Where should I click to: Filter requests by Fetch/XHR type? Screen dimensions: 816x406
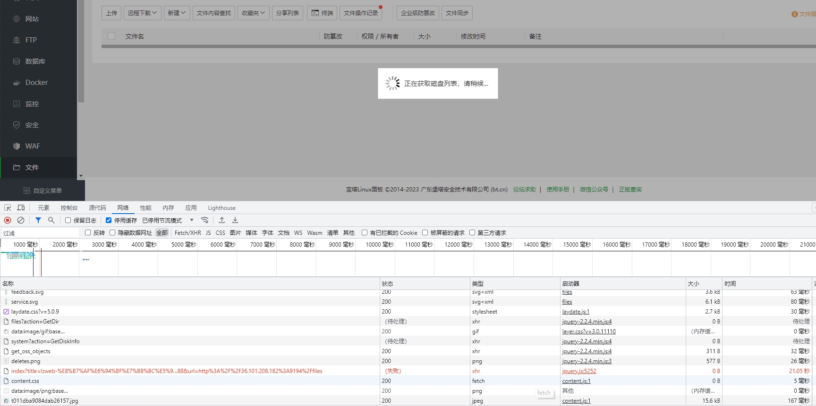coord(188,233)
